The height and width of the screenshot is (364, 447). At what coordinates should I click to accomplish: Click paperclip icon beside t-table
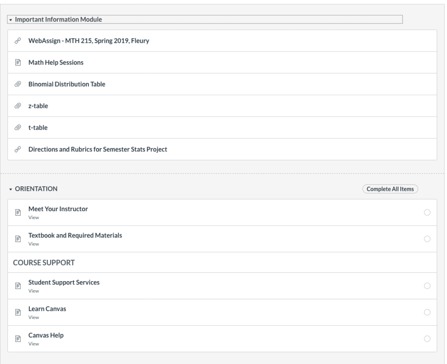(18, 128)
